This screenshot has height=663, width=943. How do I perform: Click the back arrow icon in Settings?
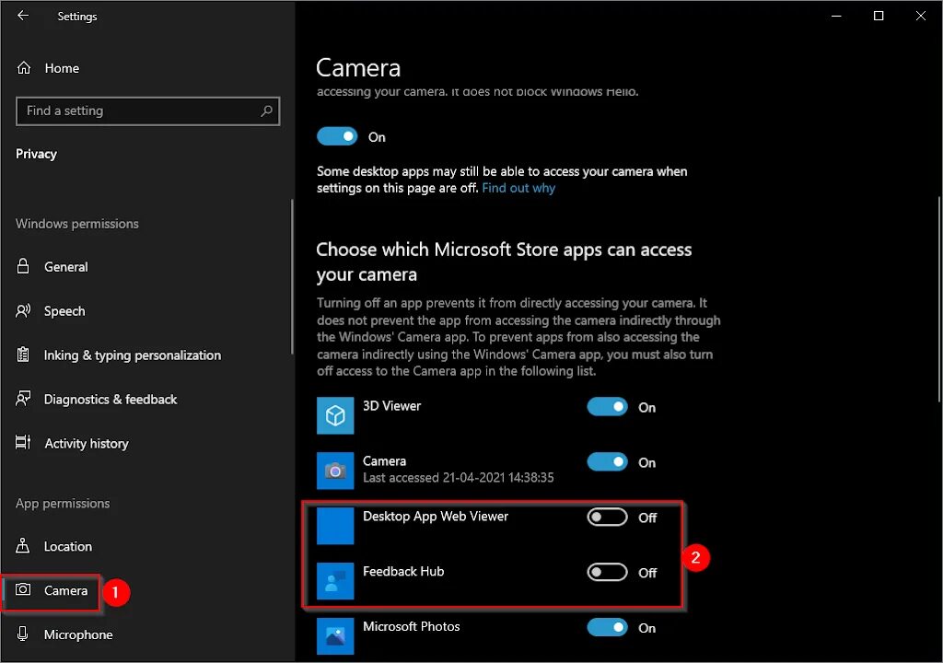point(23,16)
